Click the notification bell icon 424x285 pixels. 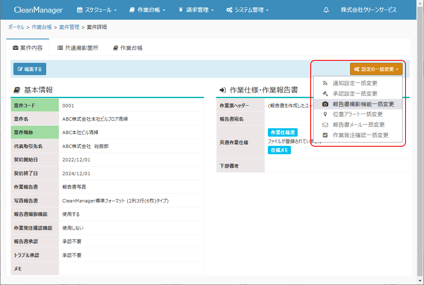(326, 10)
